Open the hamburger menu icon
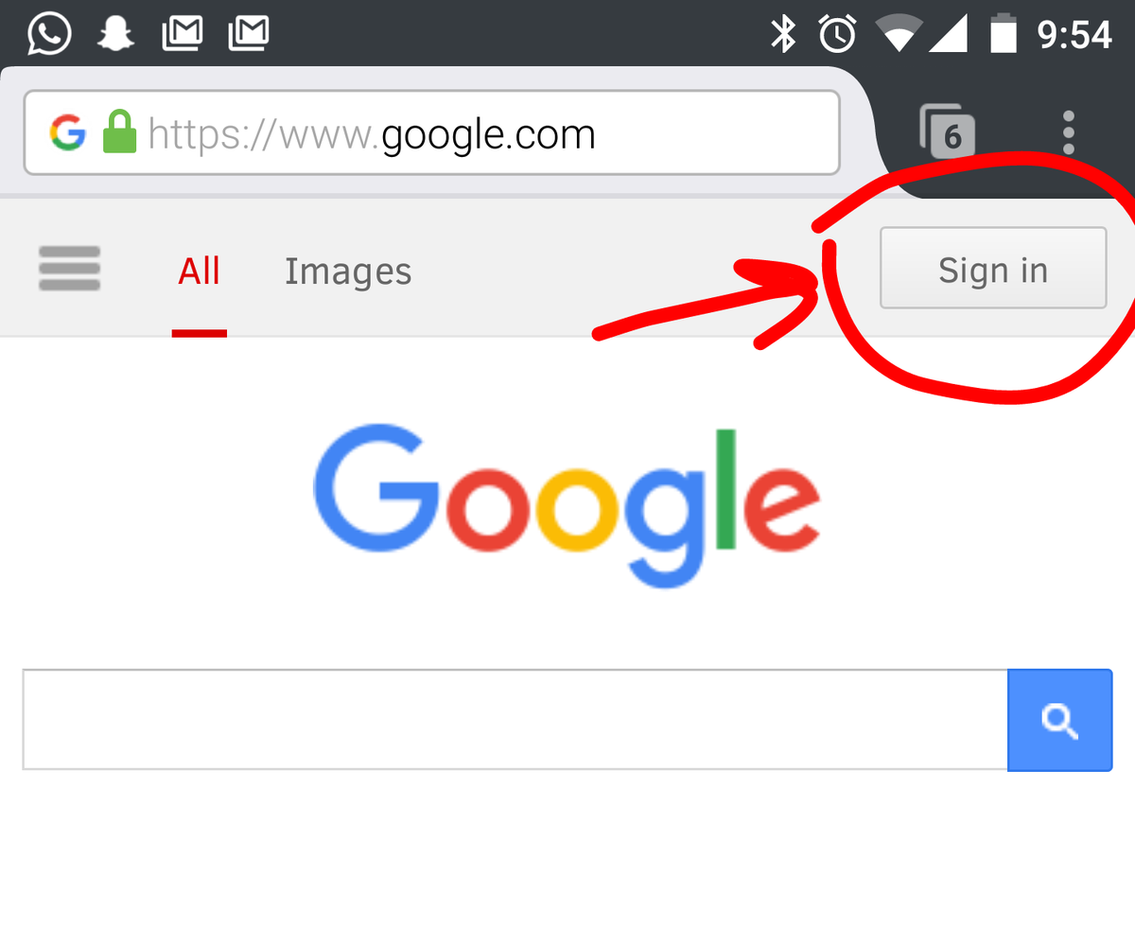This screenshot has width=1135, height=928. [69, 269]
